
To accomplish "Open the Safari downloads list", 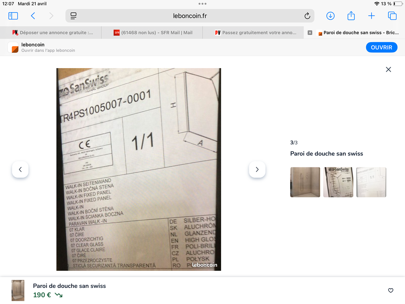I will pos(330,16).
